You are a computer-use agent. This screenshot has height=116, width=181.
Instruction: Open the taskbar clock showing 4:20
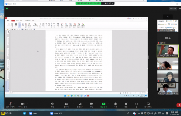click(x=174, y=113)
